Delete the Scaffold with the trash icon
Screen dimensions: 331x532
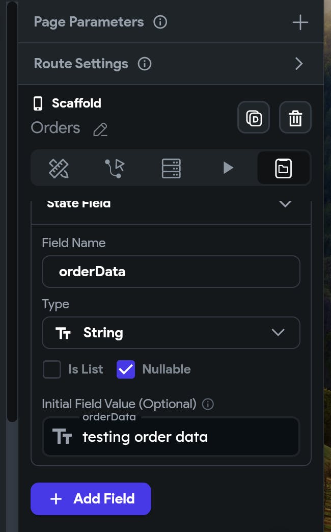point(295,118)
